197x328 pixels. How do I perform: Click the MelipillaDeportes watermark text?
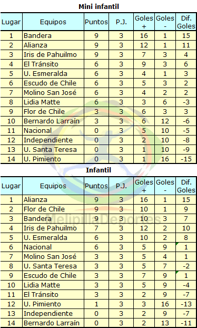coord(102,219)
